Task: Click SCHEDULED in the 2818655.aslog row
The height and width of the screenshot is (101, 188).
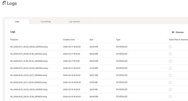Action: coord(122,82)
